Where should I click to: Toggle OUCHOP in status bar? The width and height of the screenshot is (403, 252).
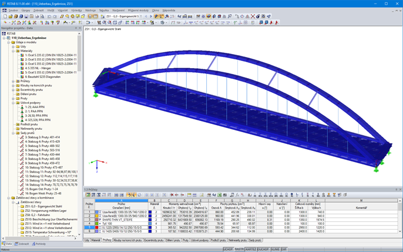pos(263,249)
